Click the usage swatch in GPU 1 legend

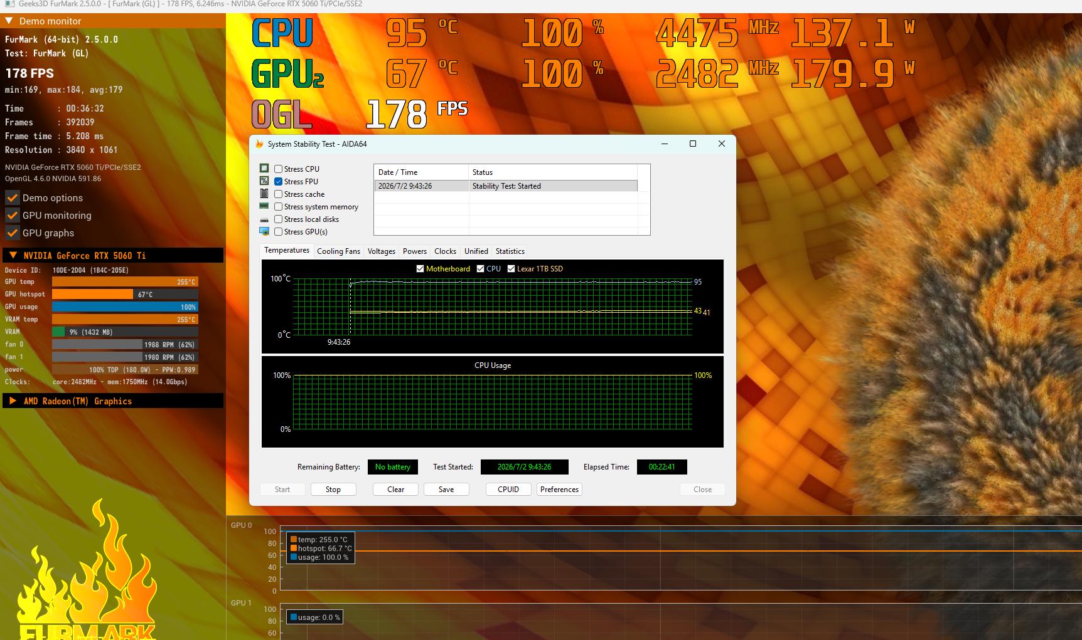pos(294,617)
